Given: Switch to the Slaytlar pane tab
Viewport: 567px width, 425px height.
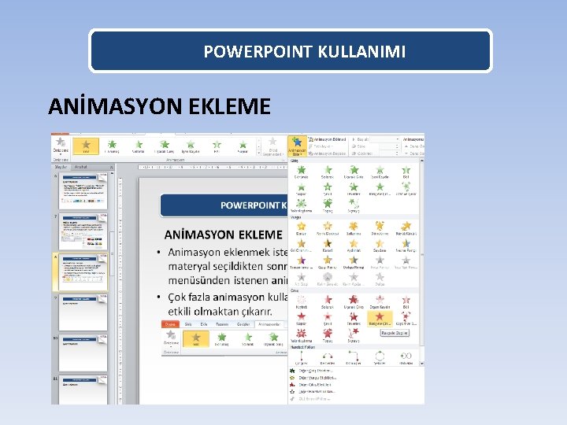Looking at the screenshot, I should coord(61,167).
